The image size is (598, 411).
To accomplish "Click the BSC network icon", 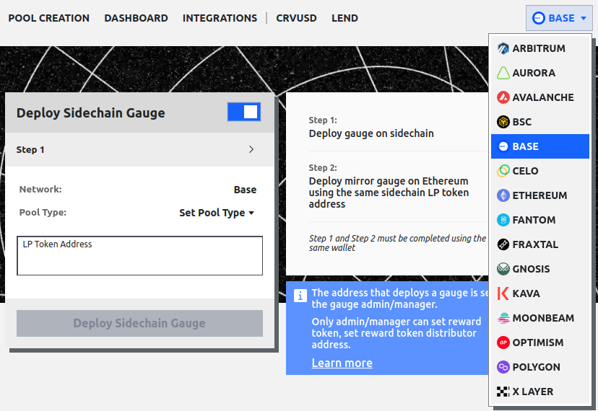I will (503, 122).
